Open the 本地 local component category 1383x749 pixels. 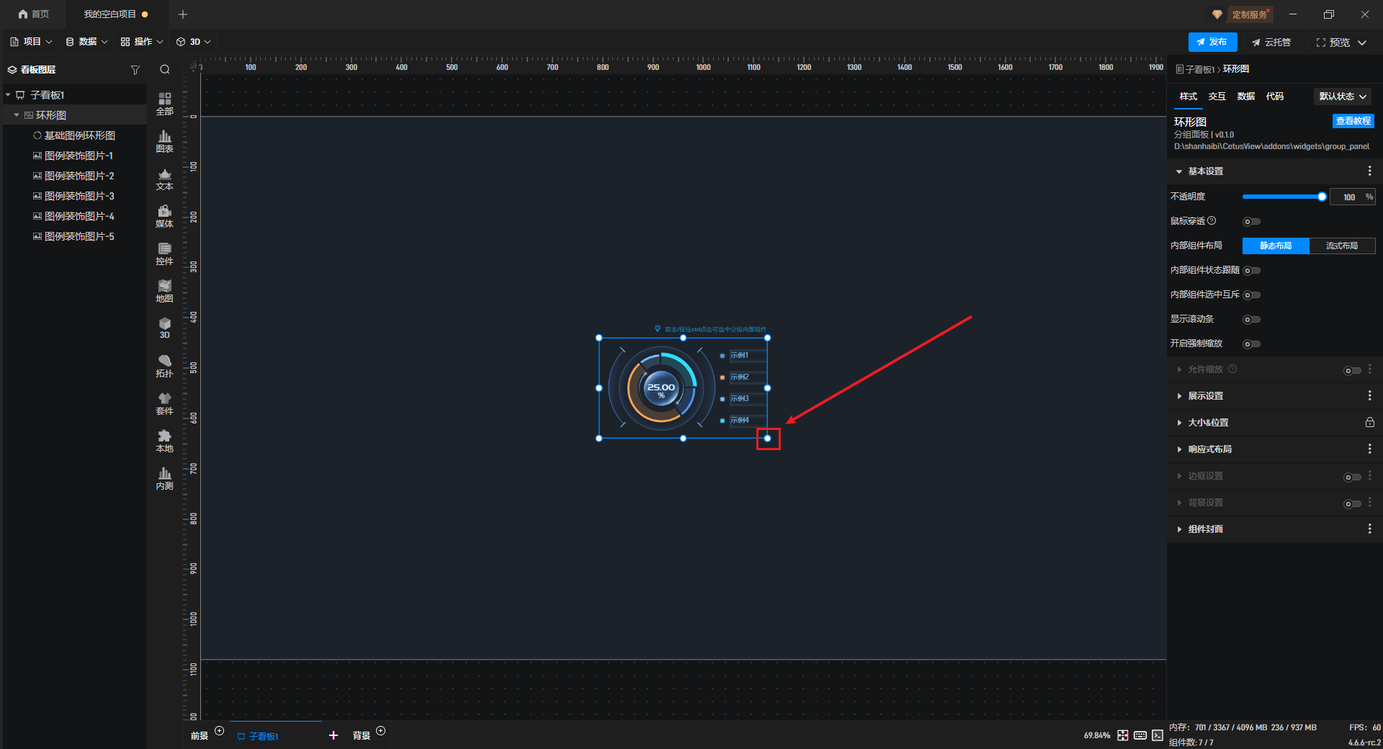(x=165, y=441)
